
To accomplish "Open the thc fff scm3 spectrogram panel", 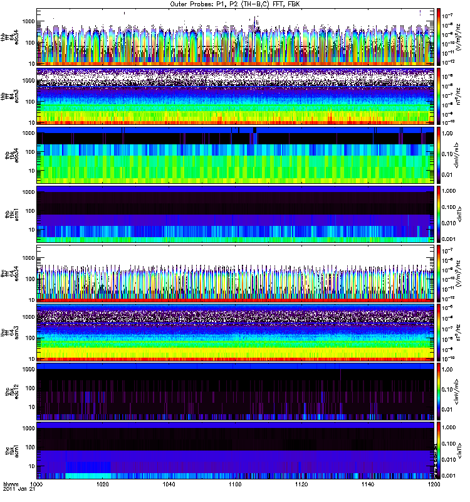I will point(235,333).
